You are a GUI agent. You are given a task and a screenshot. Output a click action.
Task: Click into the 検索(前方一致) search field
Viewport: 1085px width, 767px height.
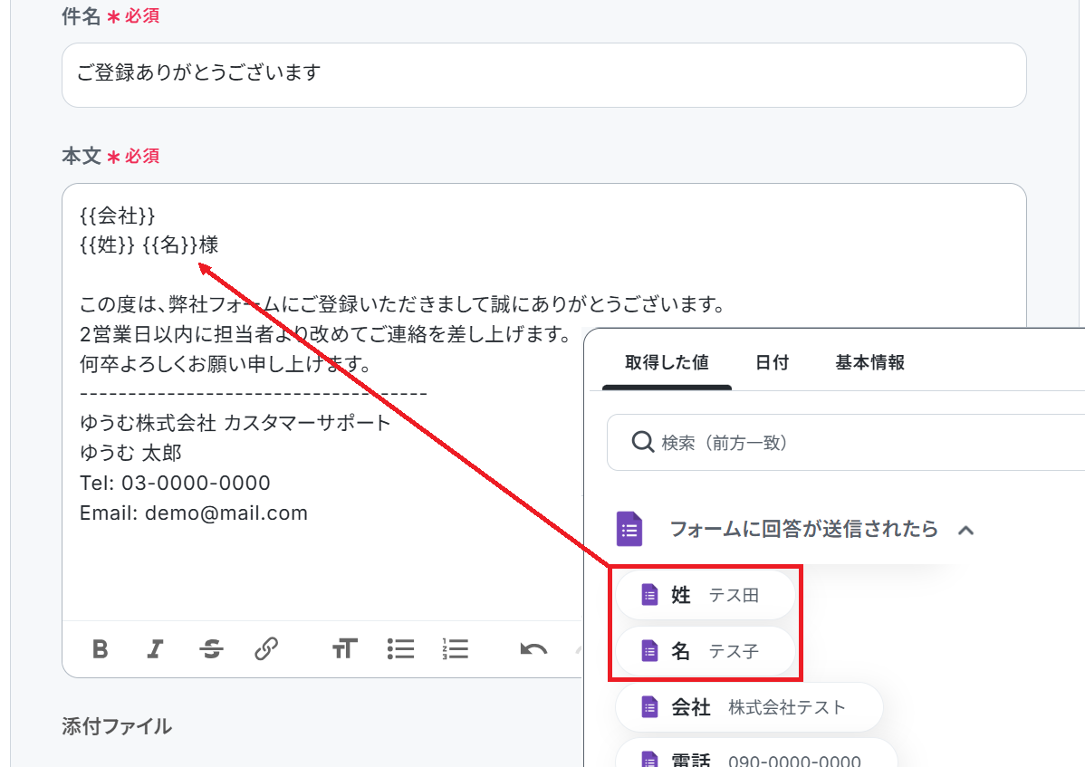860,443
